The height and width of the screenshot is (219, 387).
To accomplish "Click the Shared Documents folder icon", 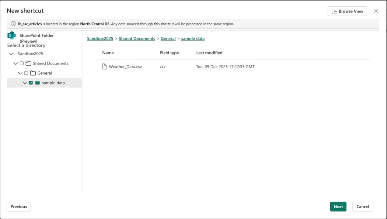I will click(x=28, y=63).
